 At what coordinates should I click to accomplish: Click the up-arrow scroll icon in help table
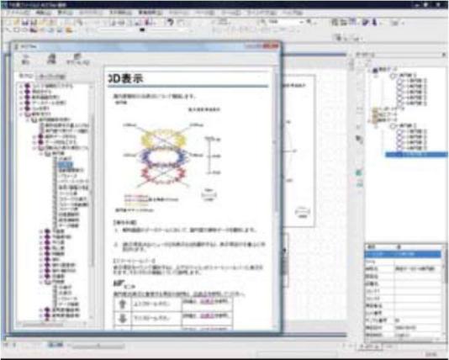coord(122,304)
